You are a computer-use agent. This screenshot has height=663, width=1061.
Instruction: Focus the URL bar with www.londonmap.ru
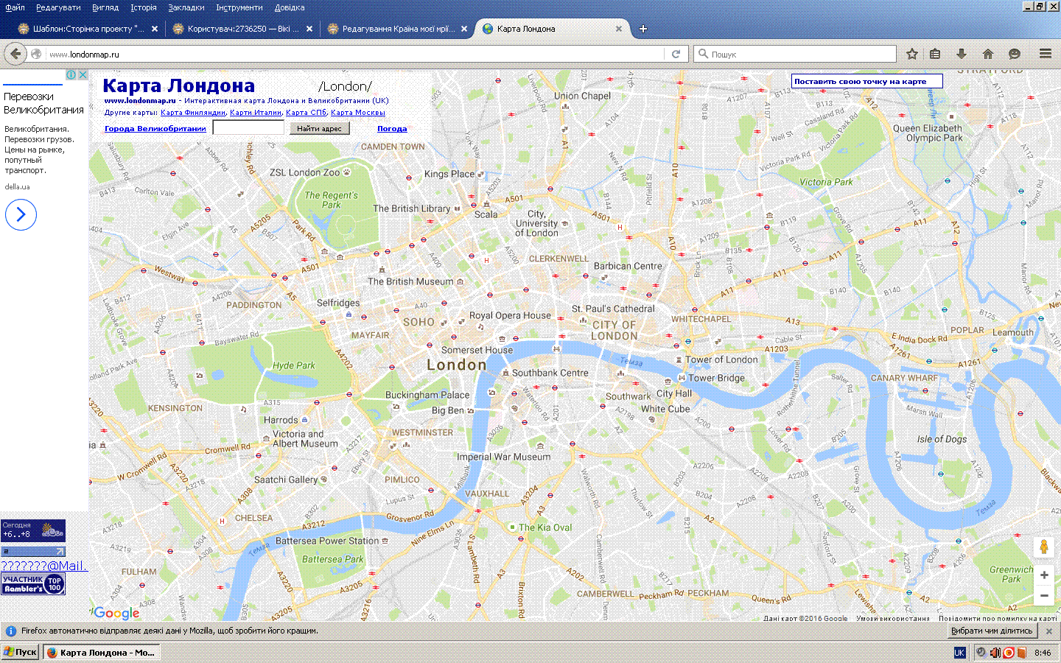(x=354, y=54)
